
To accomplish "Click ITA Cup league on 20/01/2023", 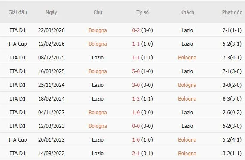I will point(18,140).
